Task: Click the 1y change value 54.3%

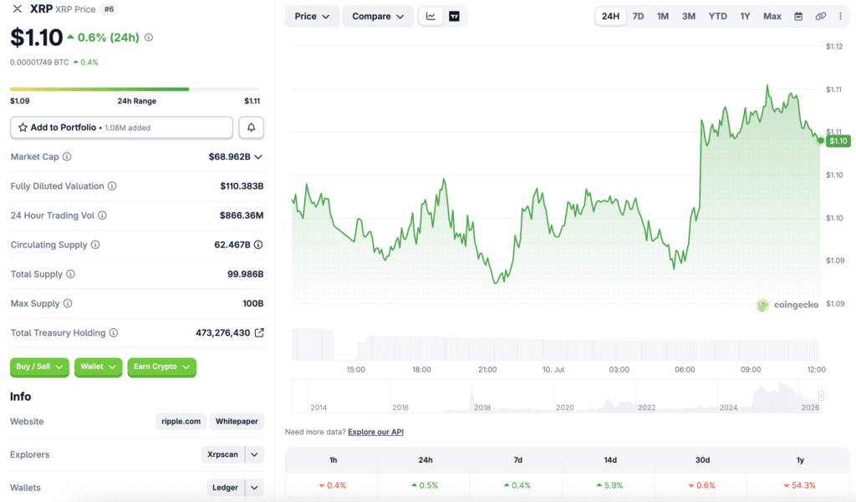Action: 799,485
